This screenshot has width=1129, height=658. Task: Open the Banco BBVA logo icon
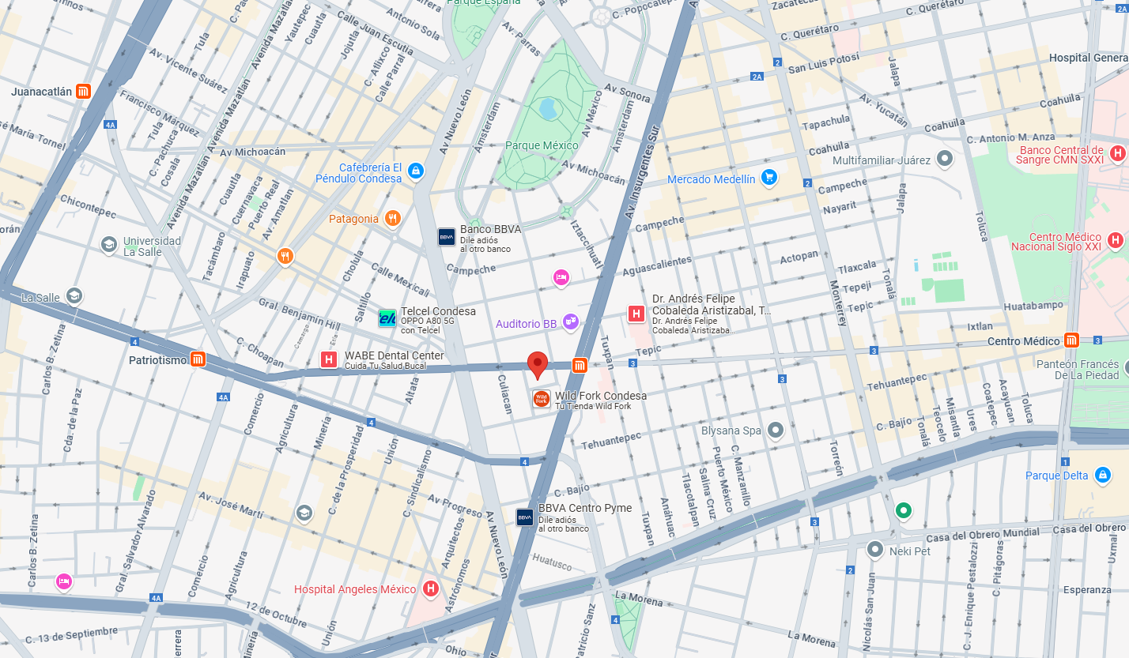click(x=447, y=236)
